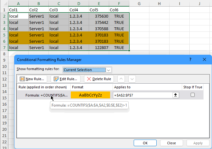Image resolution: width=212 pixels, height=149 pixels.
Task: Select column G header
Action: tap(139, 3)
